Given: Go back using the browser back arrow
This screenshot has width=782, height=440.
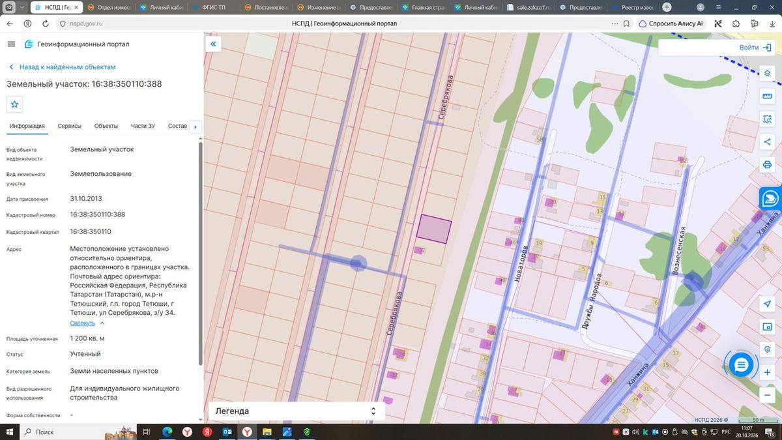Looking at the screenshot, I should (10, 23).
